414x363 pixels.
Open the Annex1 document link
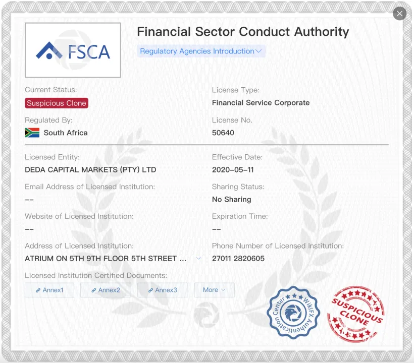(49, 290)
